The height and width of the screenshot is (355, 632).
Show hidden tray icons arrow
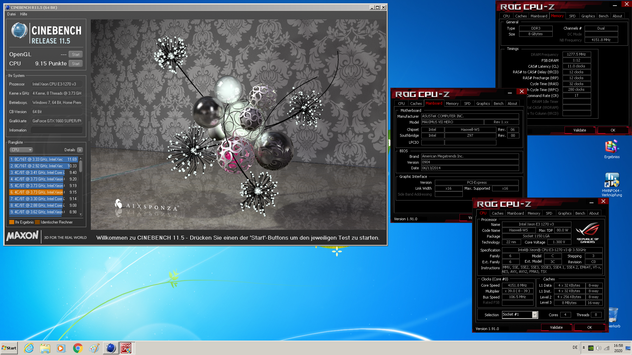click(584, 348)
